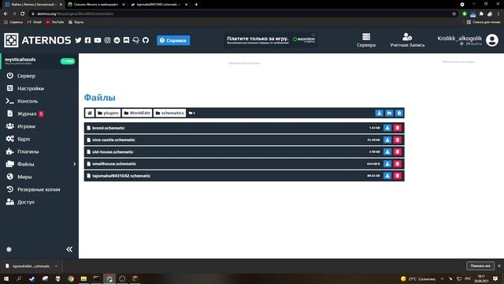Open tajomahal9431692.schematic file row
504x284 pixels.
[x=244, y=175]
